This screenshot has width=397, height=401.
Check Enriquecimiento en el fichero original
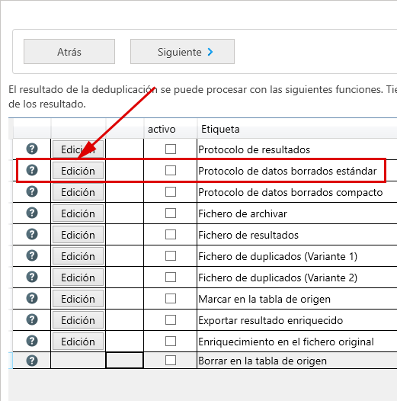tap(171, 342)
